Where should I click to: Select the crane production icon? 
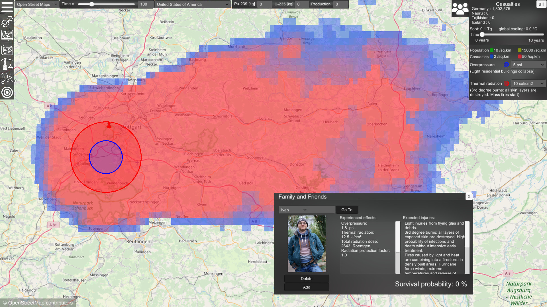point(7,64)
